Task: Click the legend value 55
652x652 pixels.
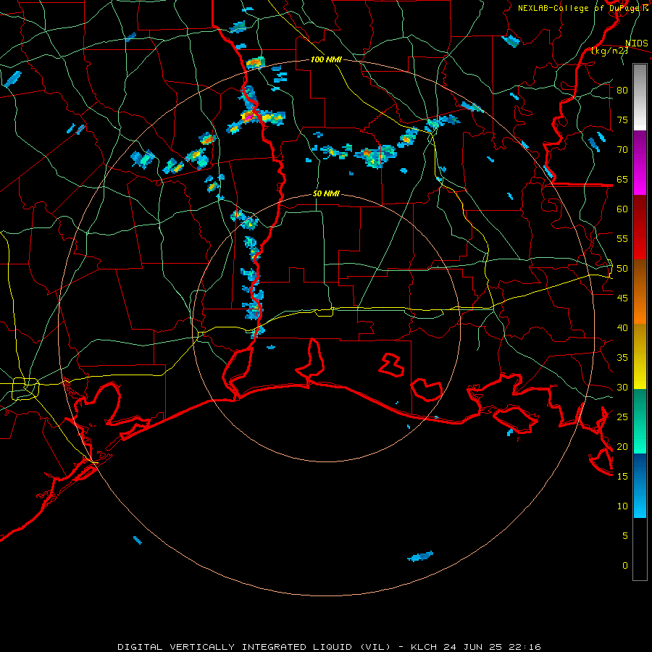Action: pos(622,238)
